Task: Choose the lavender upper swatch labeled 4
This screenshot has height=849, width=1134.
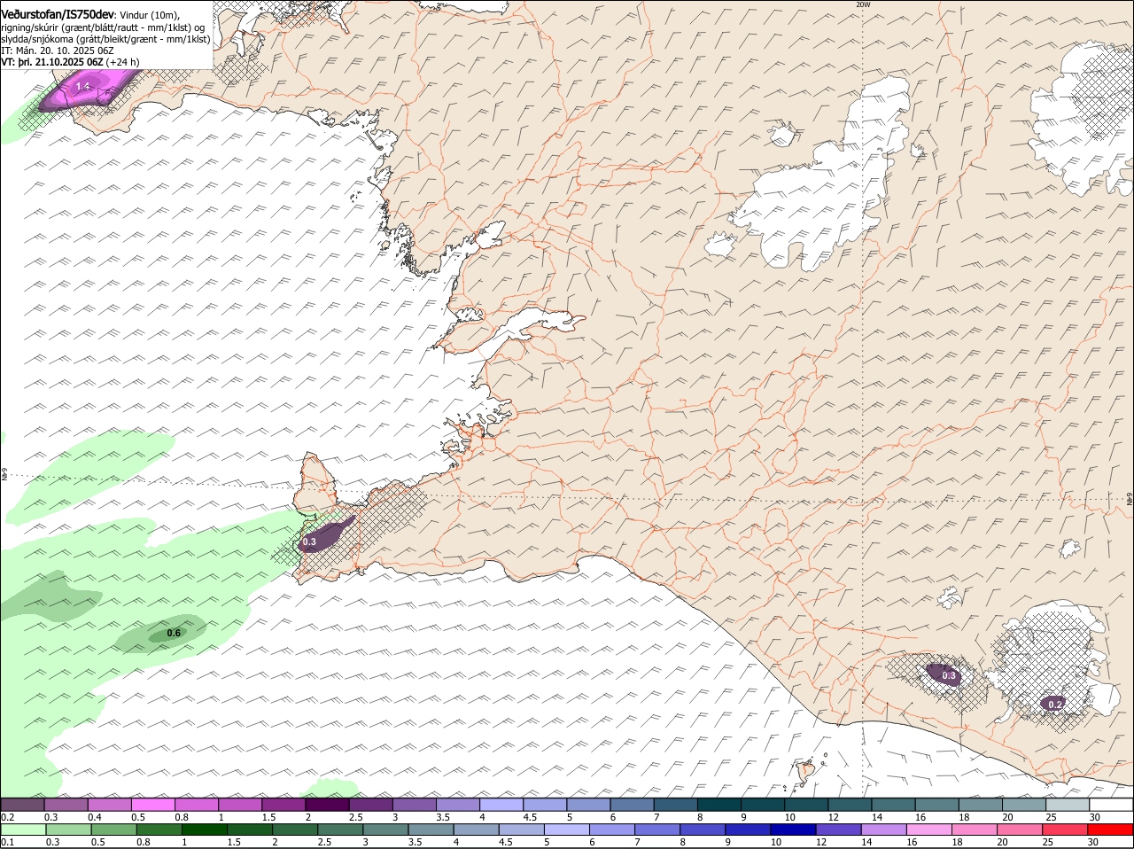Action: (x=501, y=805)
